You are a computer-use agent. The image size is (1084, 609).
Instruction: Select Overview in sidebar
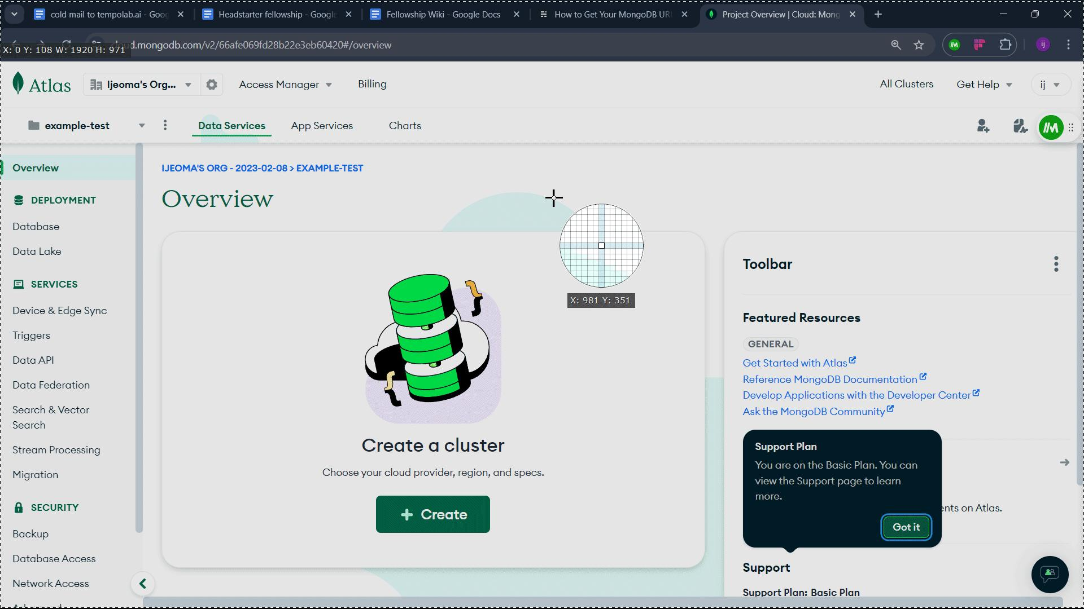[68, 168]
